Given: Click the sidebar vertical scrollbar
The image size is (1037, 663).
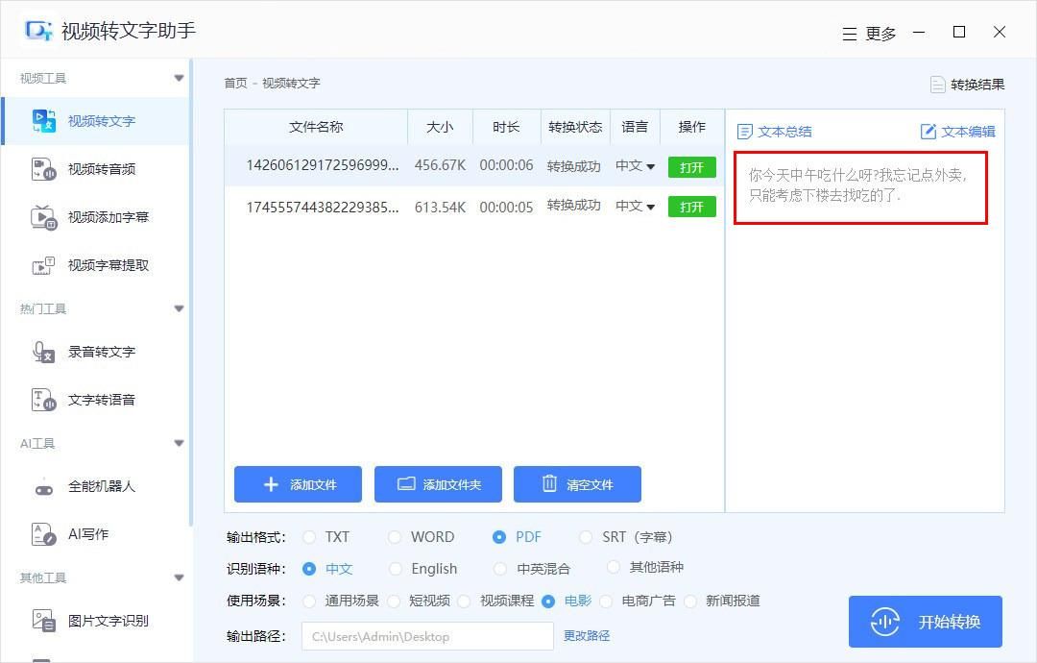Looking at the screenshot, I should [191, 291].
